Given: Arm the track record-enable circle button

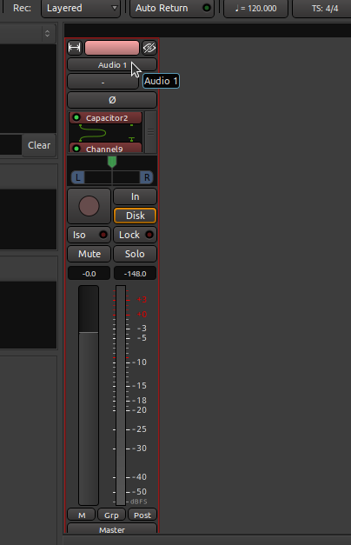Looking at the screenshot, I should 89,206.
